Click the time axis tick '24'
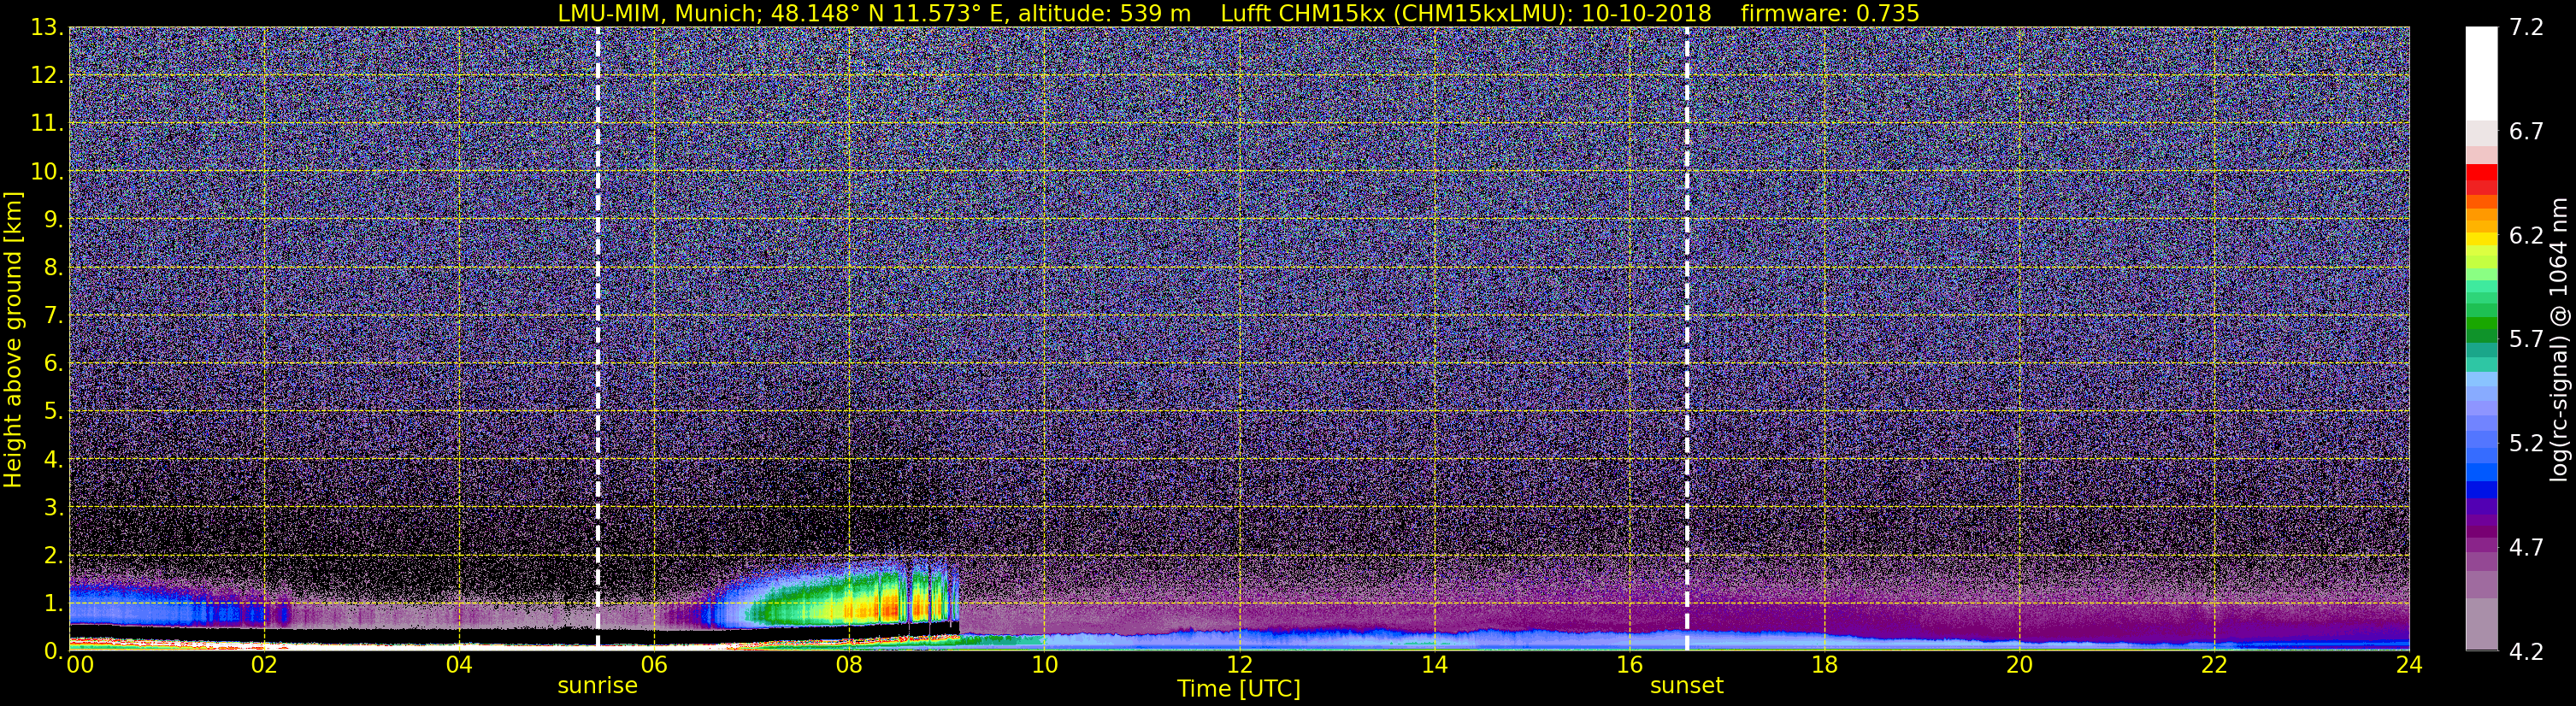 (2409, 665)
